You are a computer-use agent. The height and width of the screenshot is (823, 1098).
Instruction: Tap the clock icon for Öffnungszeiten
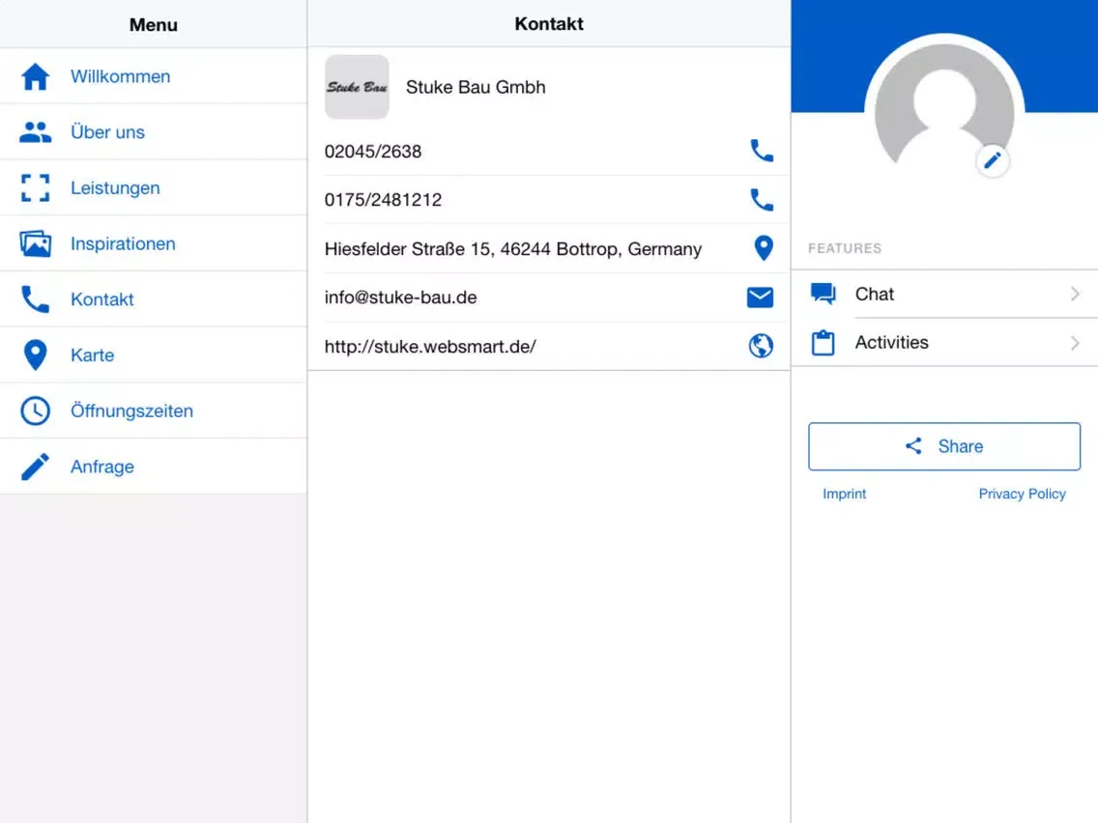coord(36,411)
